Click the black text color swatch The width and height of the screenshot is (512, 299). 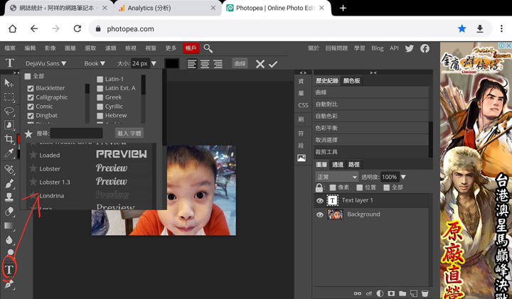point(172,64)
